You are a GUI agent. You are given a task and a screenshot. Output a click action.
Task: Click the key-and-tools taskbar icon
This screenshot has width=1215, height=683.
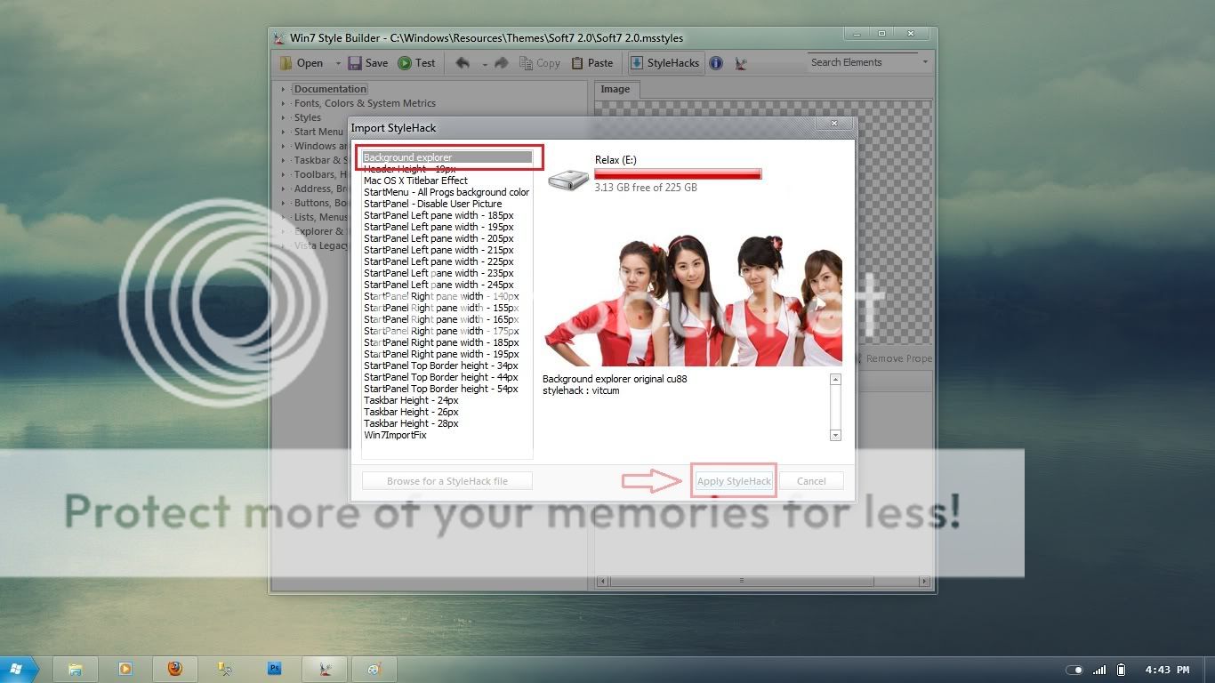(225, 669)
